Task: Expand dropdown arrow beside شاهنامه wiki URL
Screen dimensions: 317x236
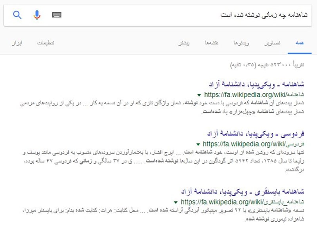Action: coord(199,95)
